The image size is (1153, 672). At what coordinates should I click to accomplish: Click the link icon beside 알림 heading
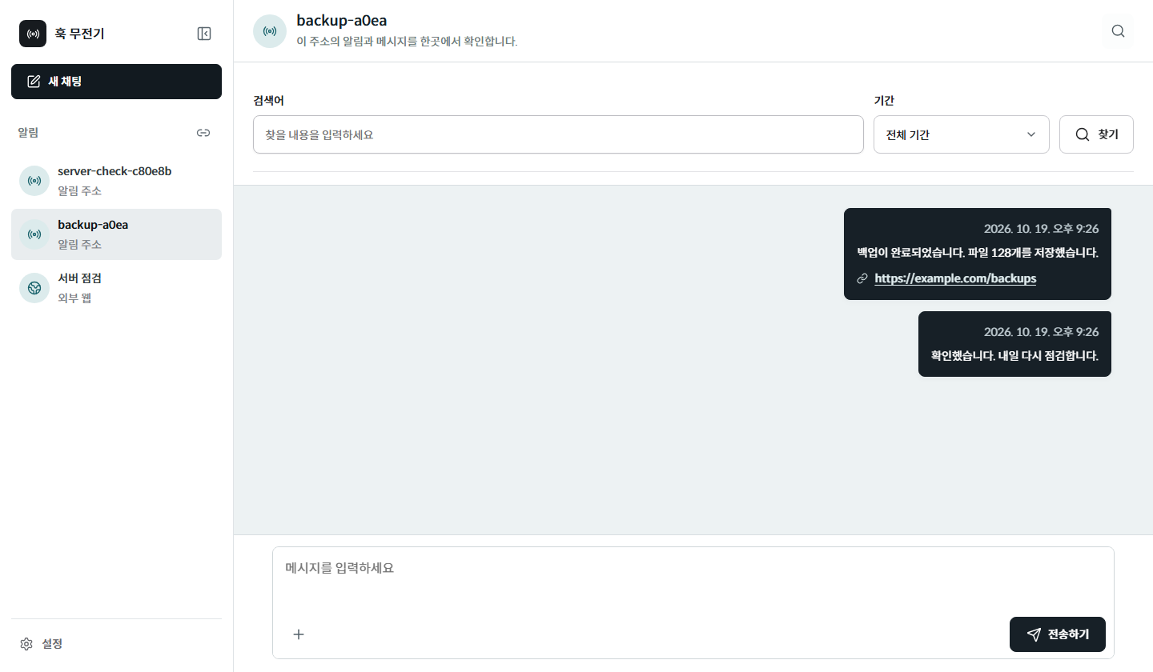pos(203,133)
